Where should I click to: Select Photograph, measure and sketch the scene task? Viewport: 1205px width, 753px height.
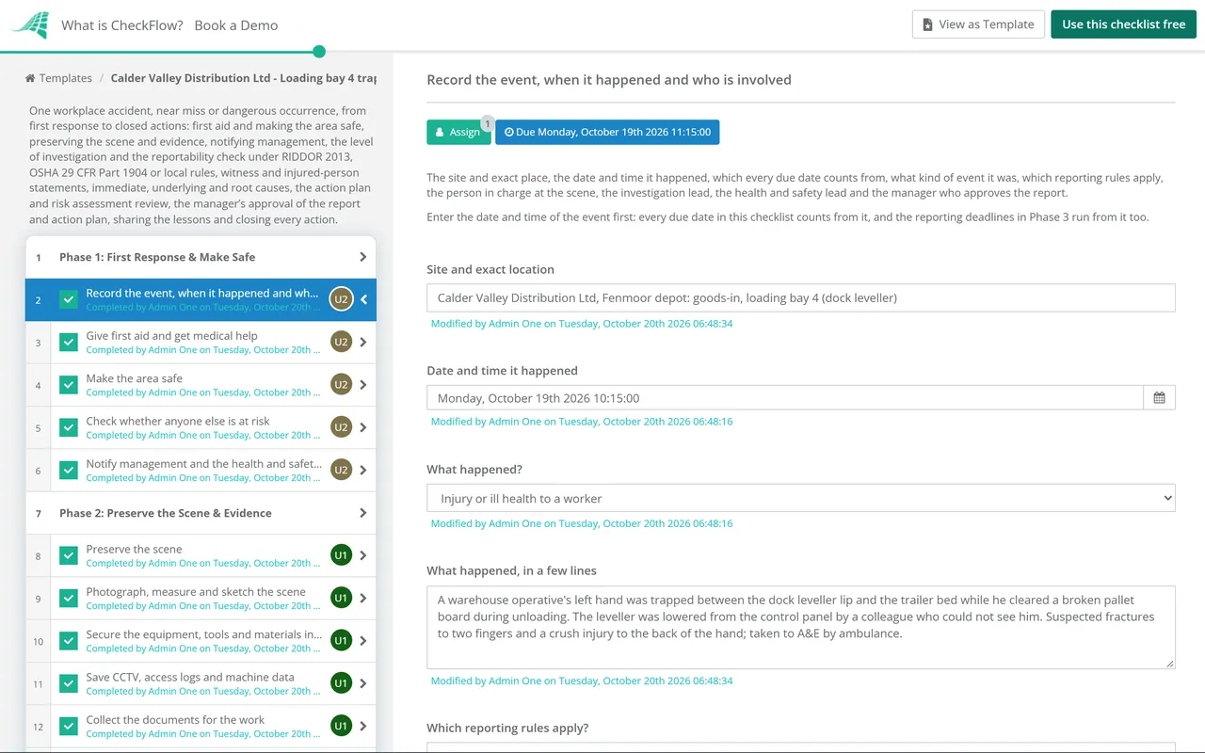pos(196,591)
